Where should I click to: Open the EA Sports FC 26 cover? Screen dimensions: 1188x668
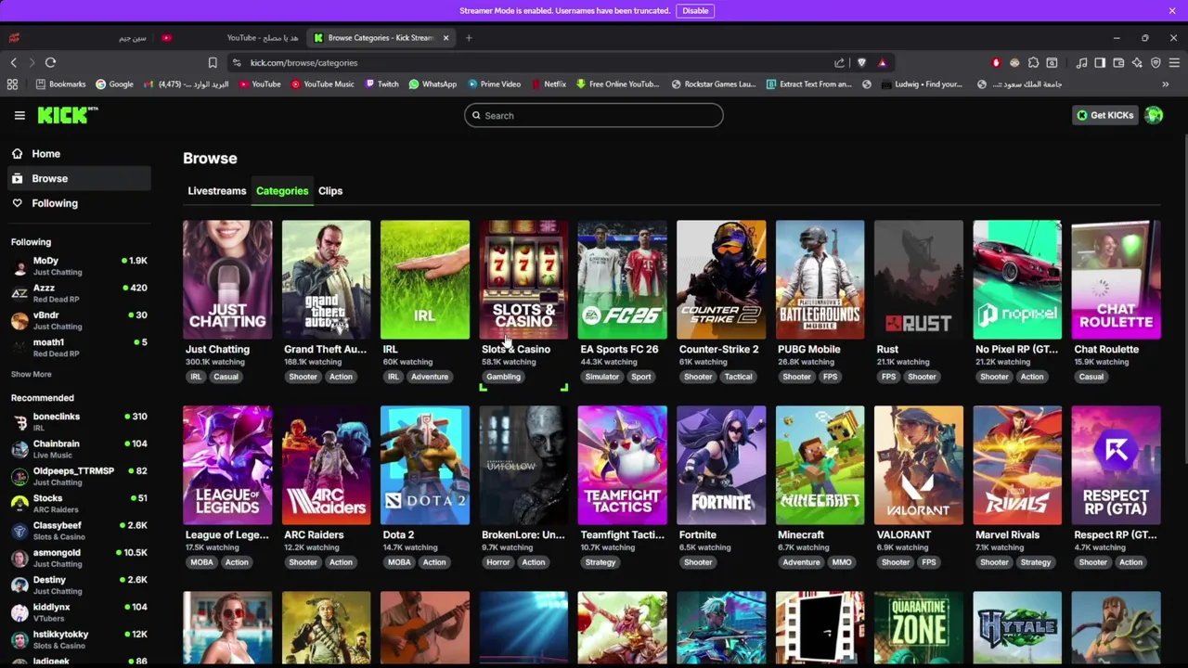(x=622, y=279)
